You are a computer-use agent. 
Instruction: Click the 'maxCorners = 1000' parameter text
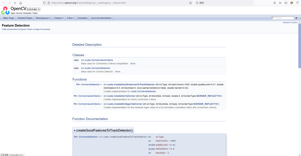click(x=166, y=141)
